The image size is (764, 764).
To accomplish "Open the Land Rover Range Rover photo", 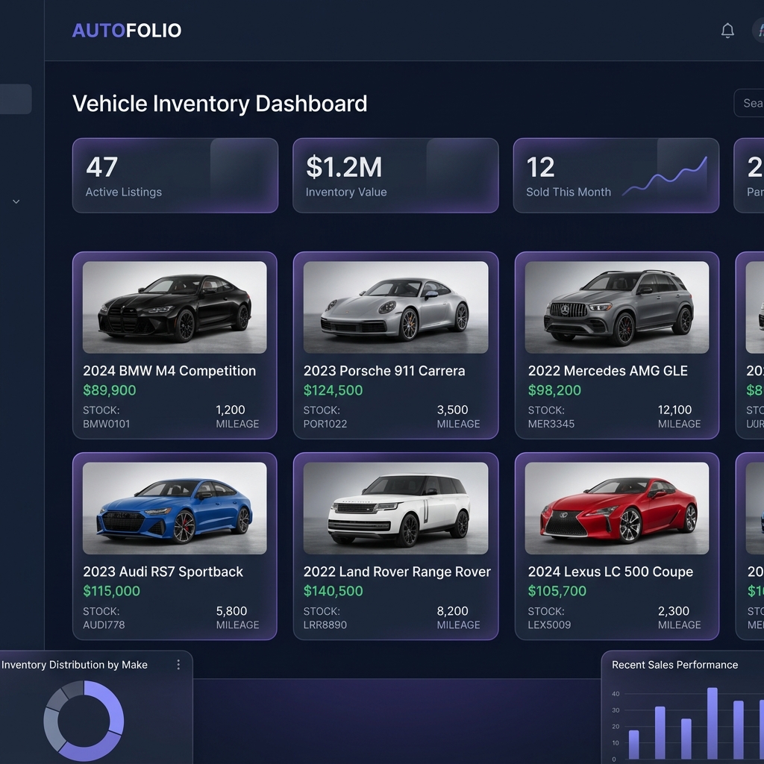I will point(395,508).
